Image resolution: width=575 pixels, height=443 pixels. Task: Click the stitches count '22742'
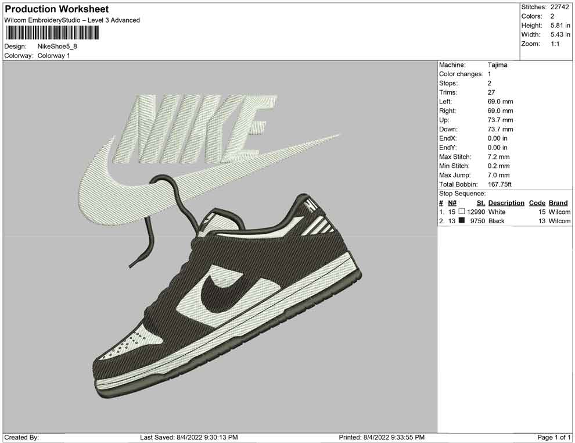559,7
